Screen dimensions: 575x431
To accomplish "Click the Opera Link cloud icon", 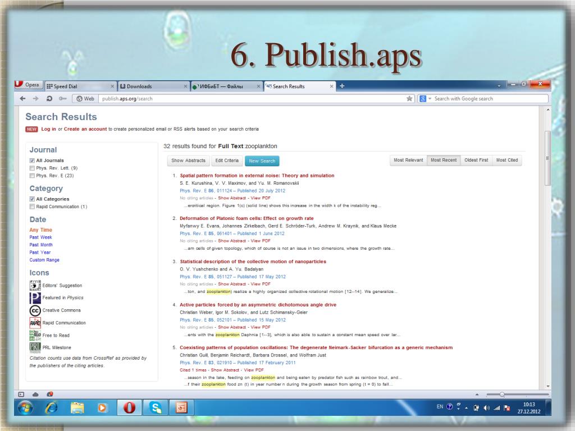I will (x=35, y=395).
